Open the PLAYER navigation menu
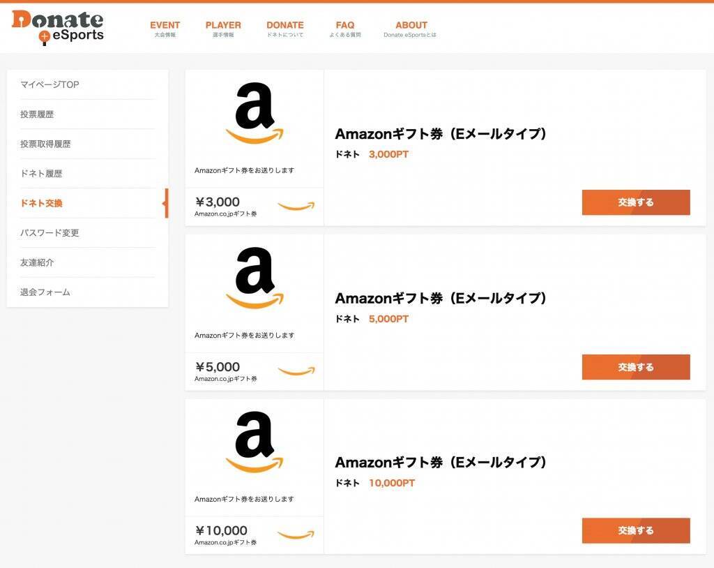Screen dimensions: 714x568 (x=223, y=28)
